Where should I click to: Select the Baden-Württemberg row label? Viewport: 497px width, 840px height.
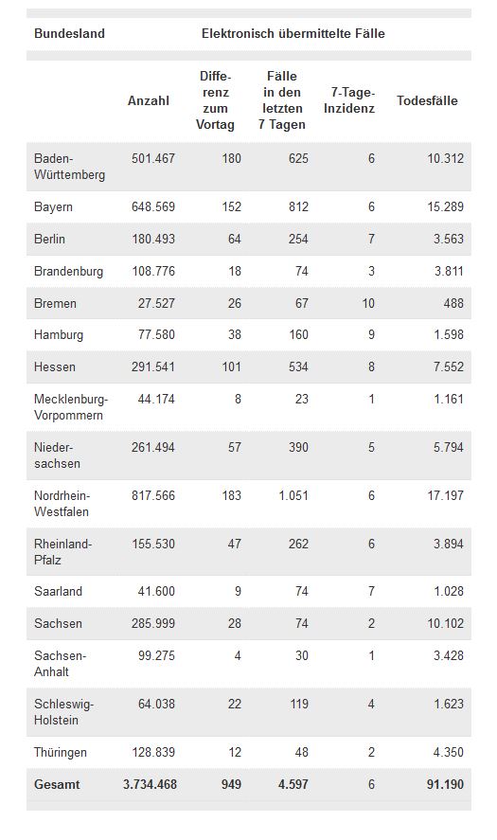[70, 167]
